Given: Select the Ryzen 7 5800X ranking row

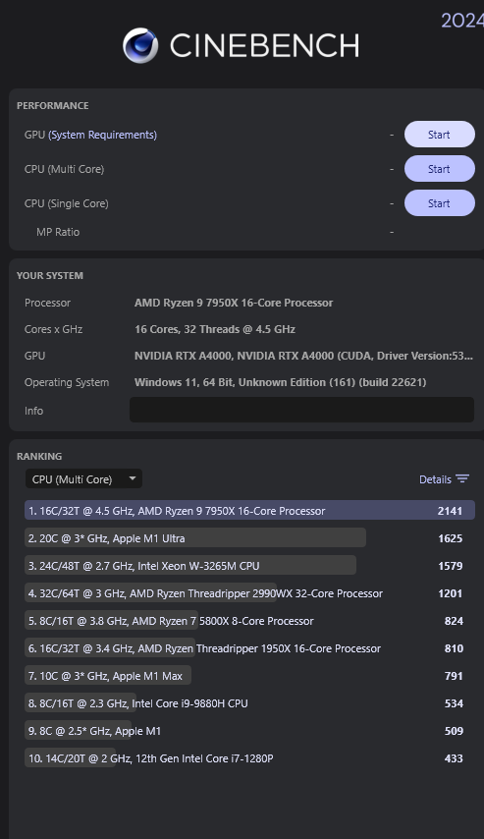Looking at the screenshot, I should coord(249,621).
